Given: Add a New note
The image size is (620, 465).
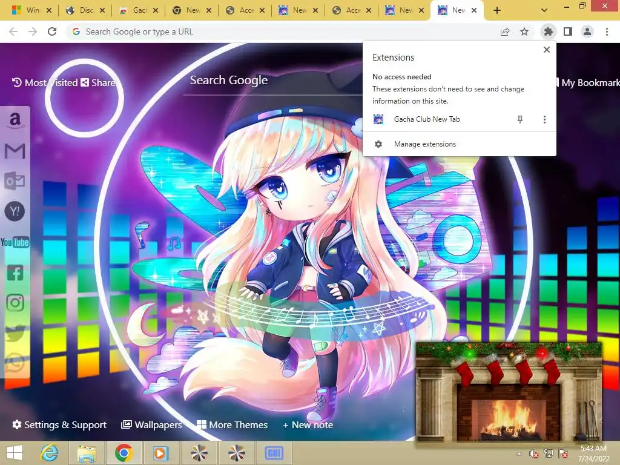Looking at the screenshot, I should [x=308, y=425].
